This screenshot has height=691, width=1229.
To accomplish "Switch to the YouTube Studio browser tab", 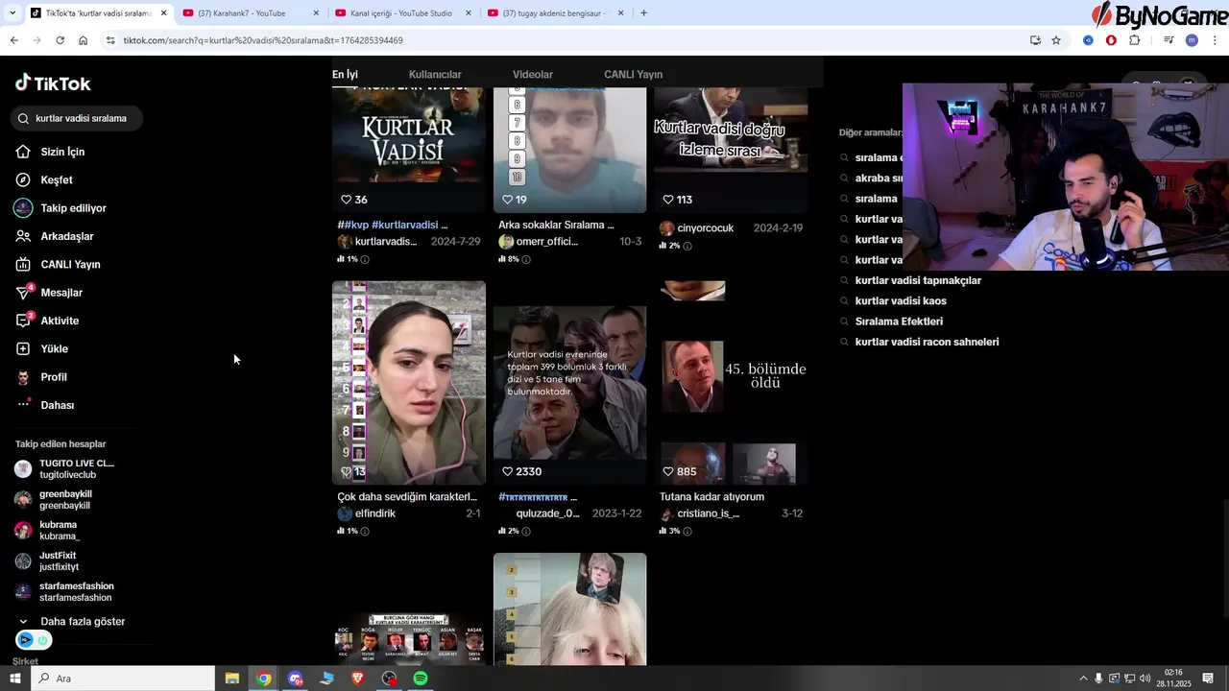I will pyautogui.click(x=402, y=13).
